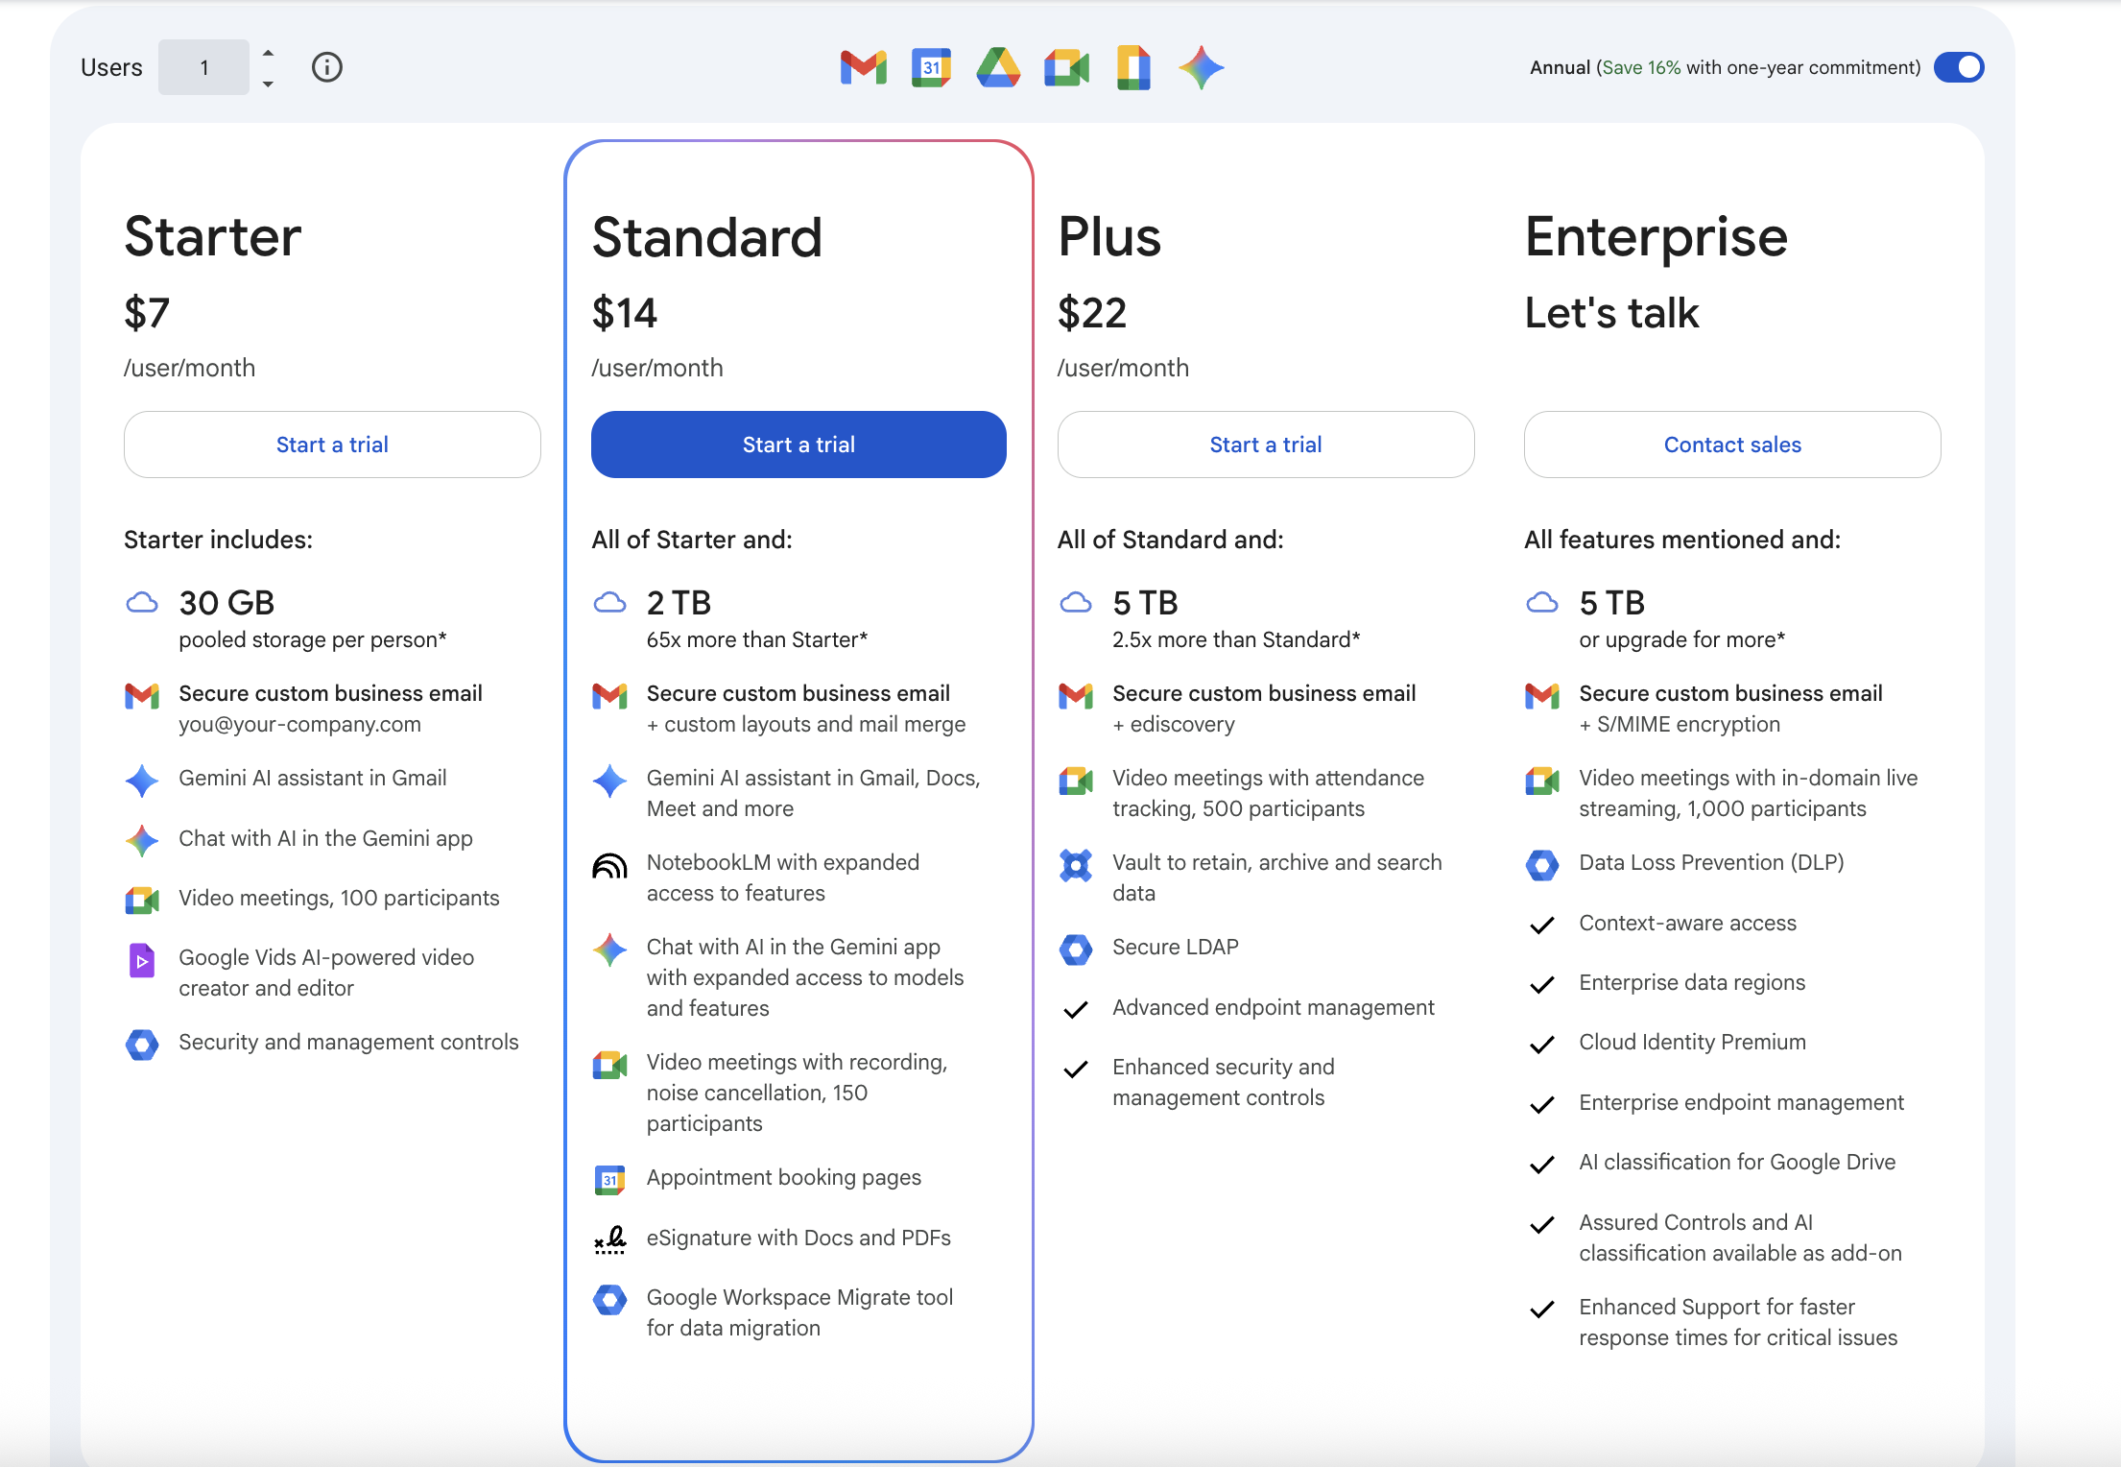Click the Calendar icon beside 'Appointment booking pages'
This screenshot has height=1467, width=2121.
(x=609, y=1180)
